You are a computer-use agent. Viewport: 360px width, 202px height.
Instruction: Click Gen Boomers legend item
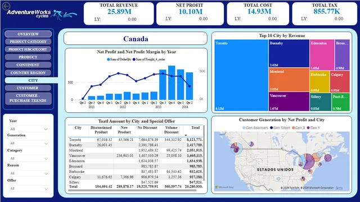pyautogui.click(x=255, y=128)
